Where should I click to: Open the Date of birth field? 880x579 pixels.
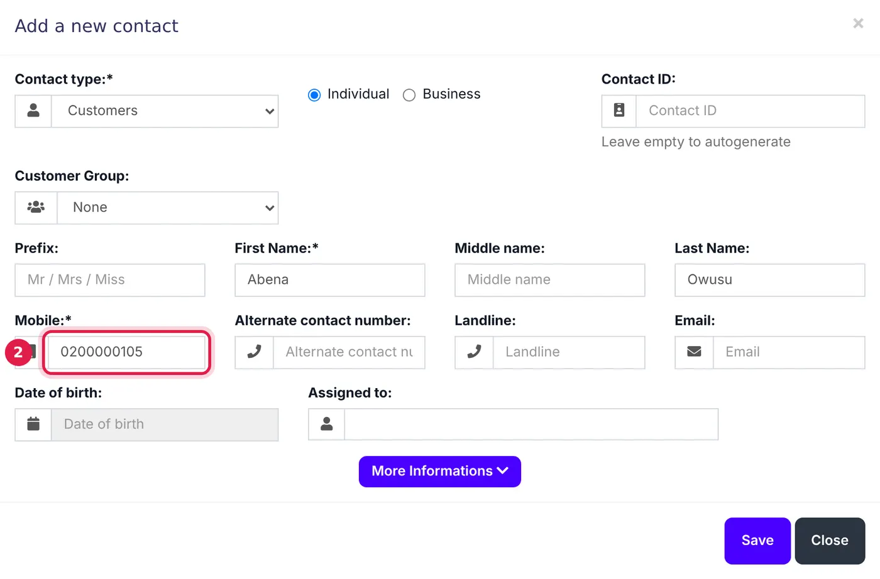click(x=165, y=425)
